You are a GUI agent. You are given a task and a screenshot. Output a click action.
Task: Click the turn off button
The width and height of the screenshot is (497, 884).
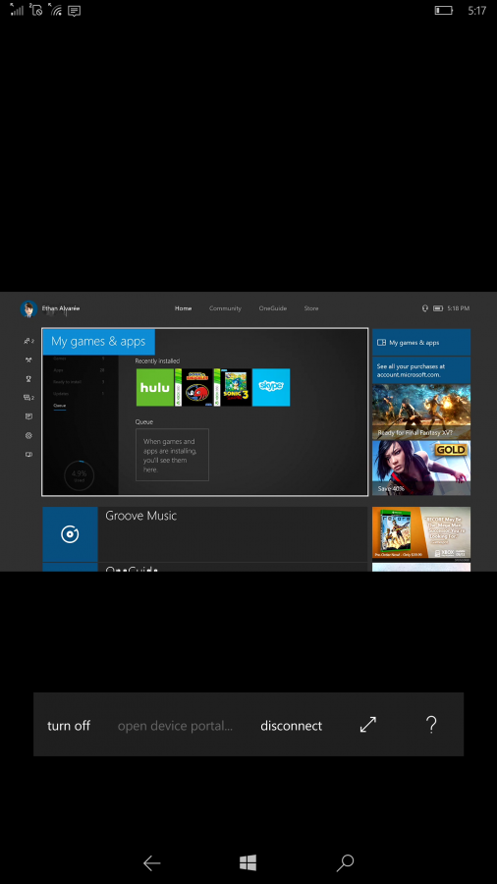[69, 726]
